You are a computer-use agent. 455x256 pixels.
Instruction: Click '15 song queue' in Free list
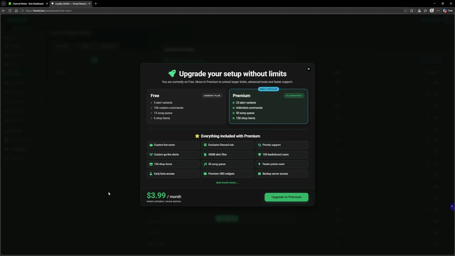click(x=163, y=113)
